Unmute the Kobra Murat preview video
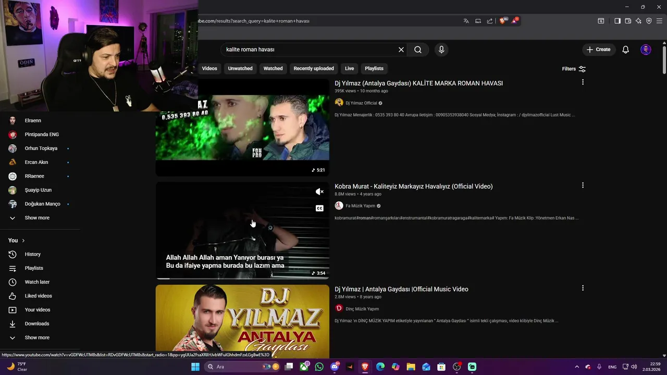The image size is (667, 375). pyautogui.click(x=319, y=192)
